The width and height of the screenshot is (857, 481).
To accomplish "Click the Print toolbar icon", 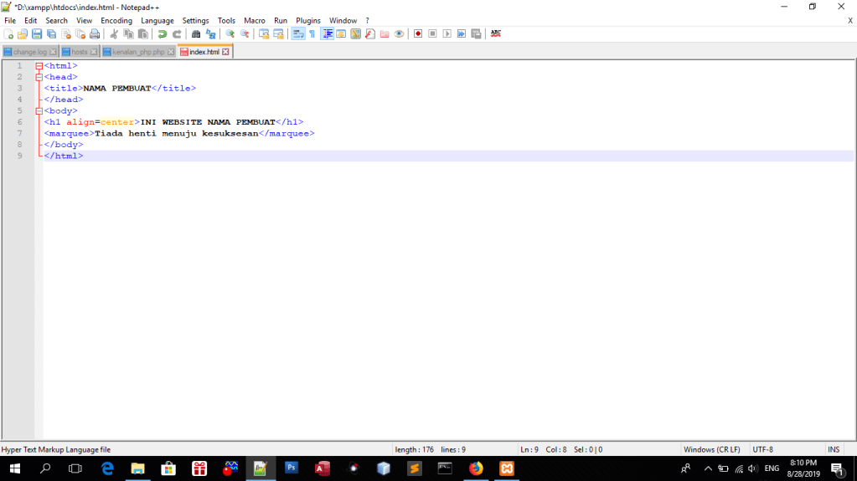I will pyautogui.click(x=95, y=34).
